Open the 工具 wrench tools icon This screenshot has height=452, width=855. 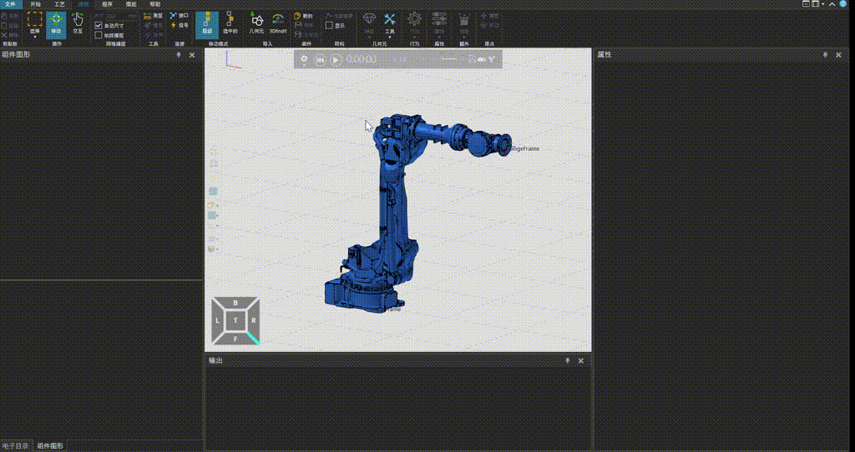point(389,20)
